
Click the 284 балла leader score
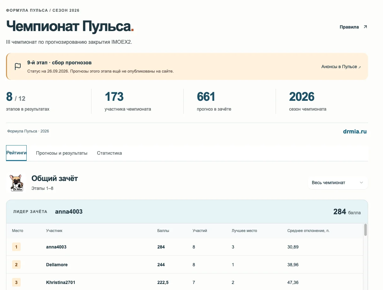pyautogui.click(x=347, y=212)
